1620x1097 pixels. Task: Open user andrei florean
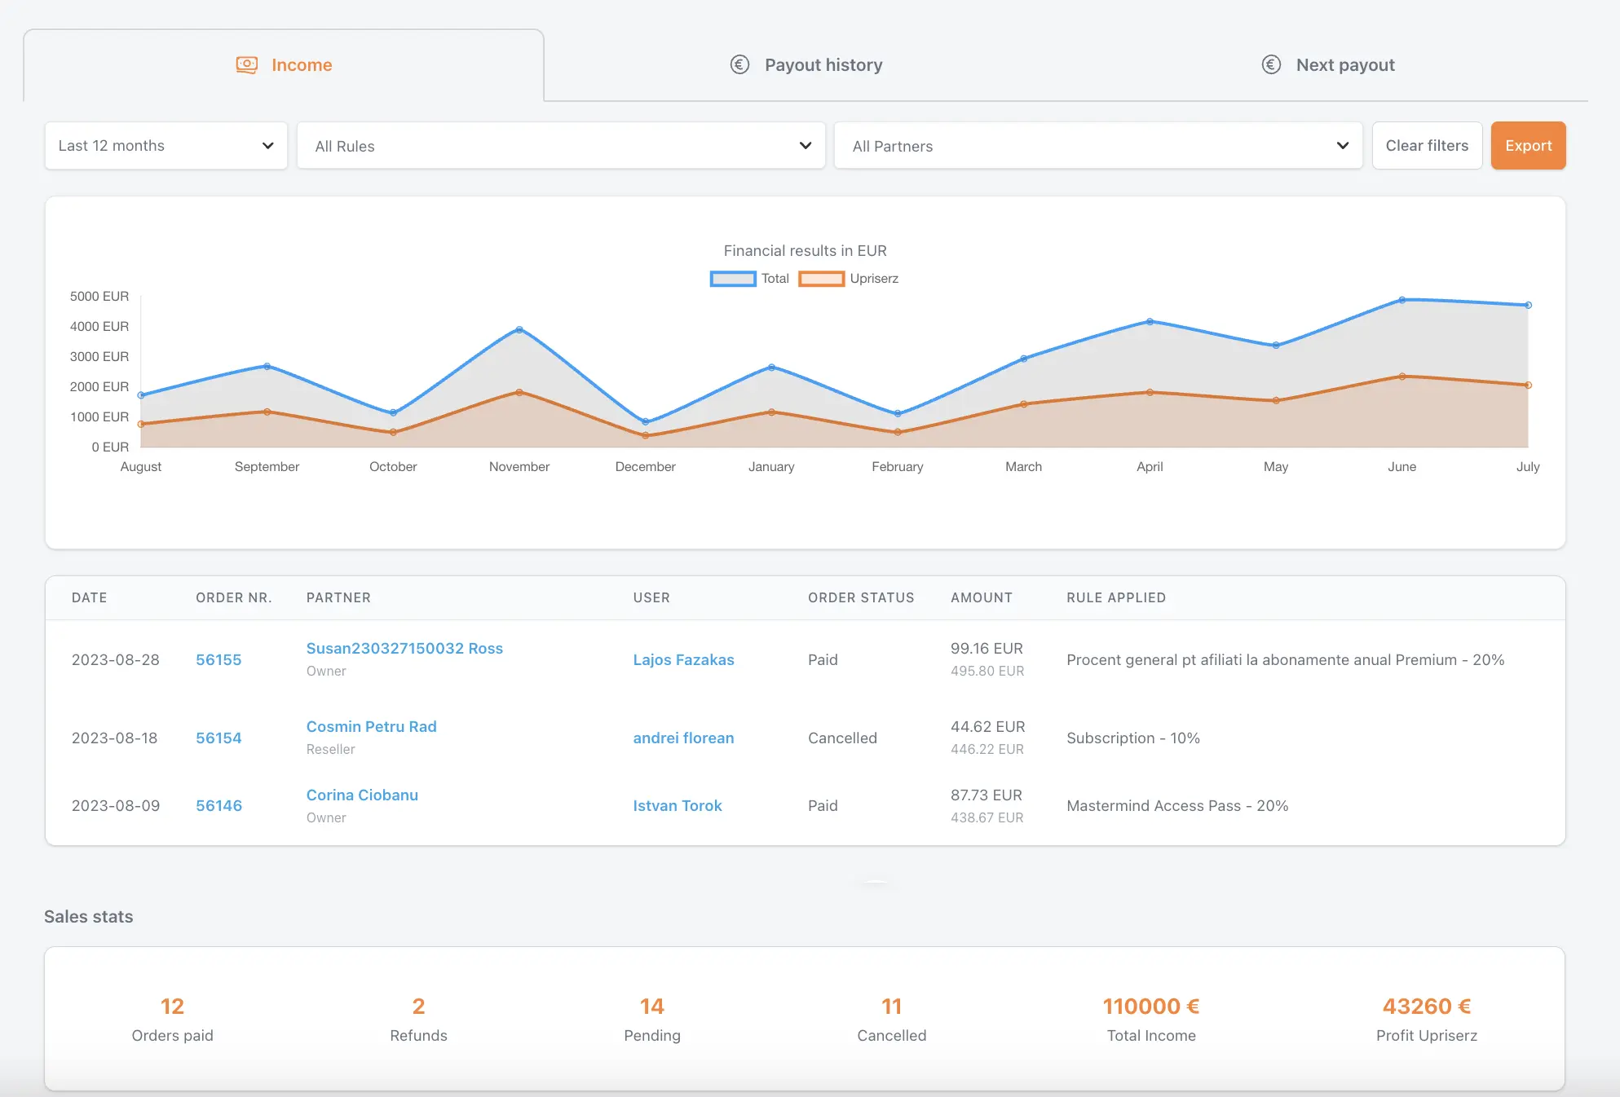(x=683, y=738)
